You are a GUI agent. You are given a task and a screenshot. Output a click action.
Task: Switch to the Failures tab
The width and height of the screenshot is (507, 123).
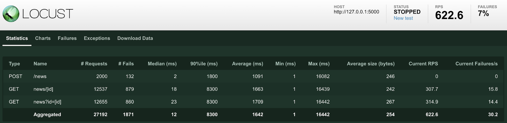coord(67,38)
